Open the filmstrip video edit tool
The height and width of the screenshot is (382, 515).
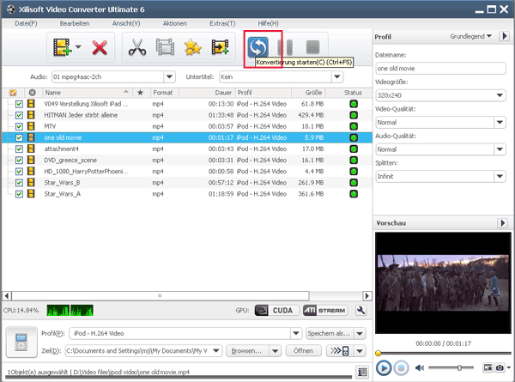coord(165,47)
